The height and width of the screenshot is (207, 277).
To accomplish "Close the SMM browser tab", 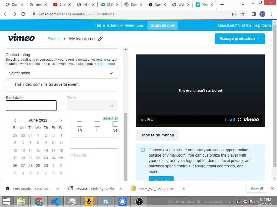I will (117, 5).
